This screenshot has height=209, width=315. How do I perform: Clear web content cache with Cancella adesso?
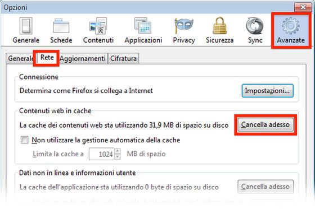coord(265,124)
